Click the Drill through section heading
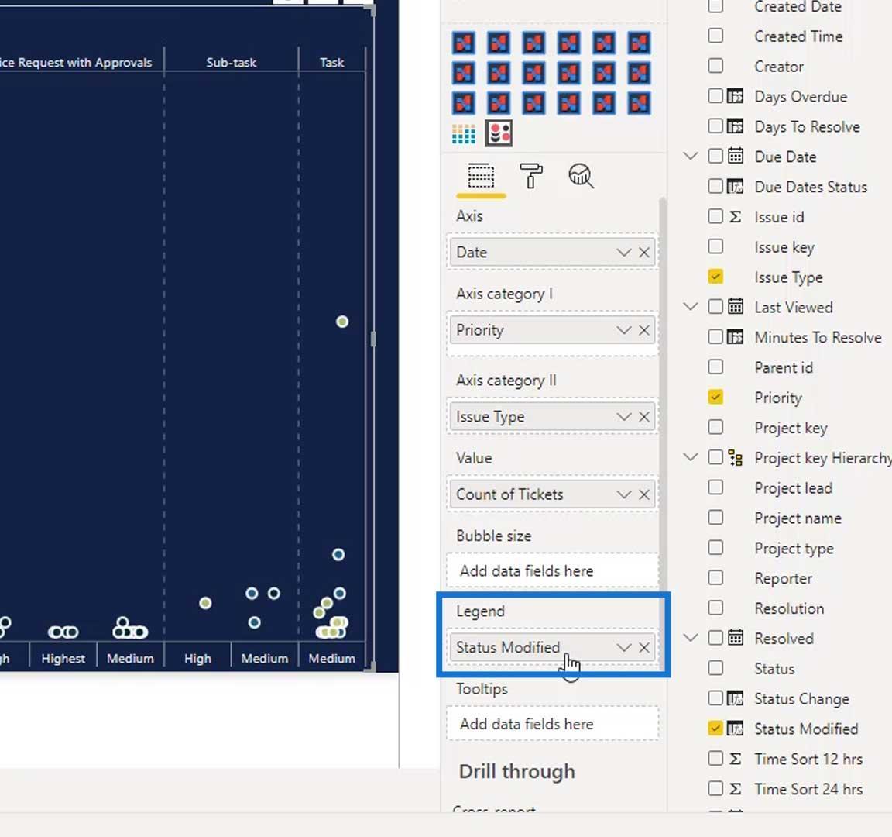This screenshot has height=837, width=892. tap(516, 772)
